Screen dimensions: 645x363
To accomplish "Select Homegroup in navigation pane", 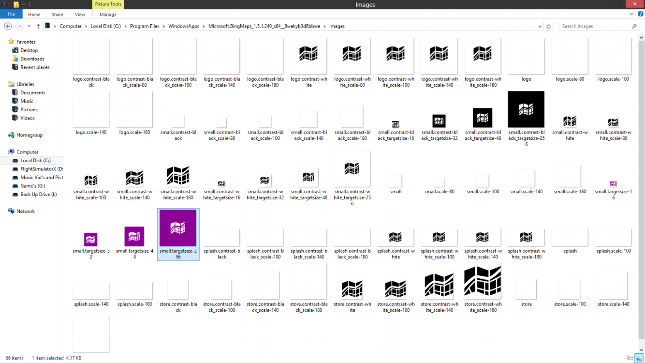I will (29, 135).
